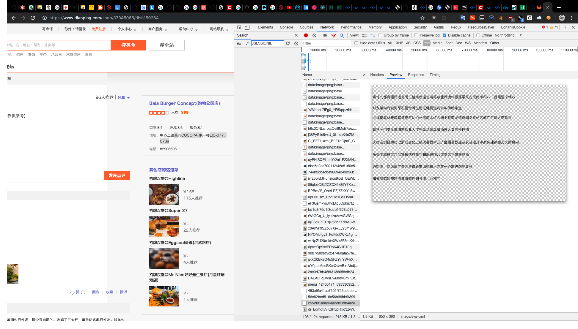
Task: Switch to the Elements tab
Action: coord(266,27)
